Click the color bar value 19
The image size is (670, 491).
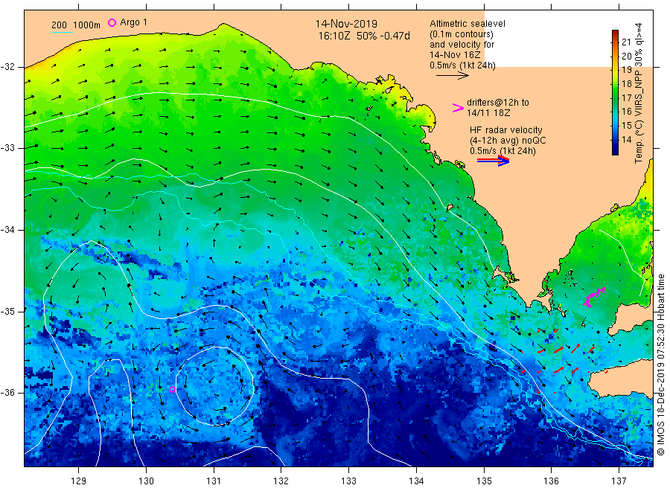(626, 70)
